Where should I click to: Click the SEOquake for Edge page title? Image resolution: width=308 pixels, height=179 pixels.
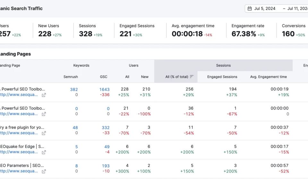click(x=22, y=146)
